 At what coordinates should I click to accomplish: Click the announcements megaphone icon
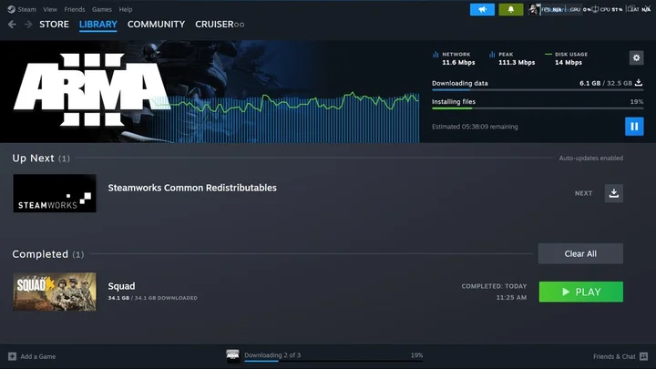(x=482, y=10)
